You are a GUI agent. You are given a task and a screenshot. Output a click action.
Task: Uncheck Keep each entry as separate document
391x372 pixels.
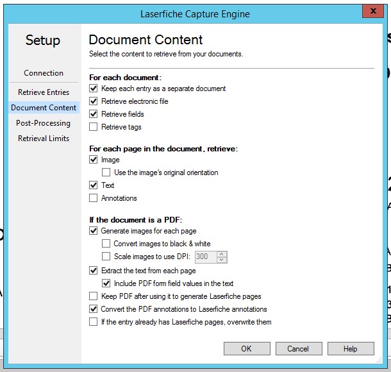[x=93, y=89]
